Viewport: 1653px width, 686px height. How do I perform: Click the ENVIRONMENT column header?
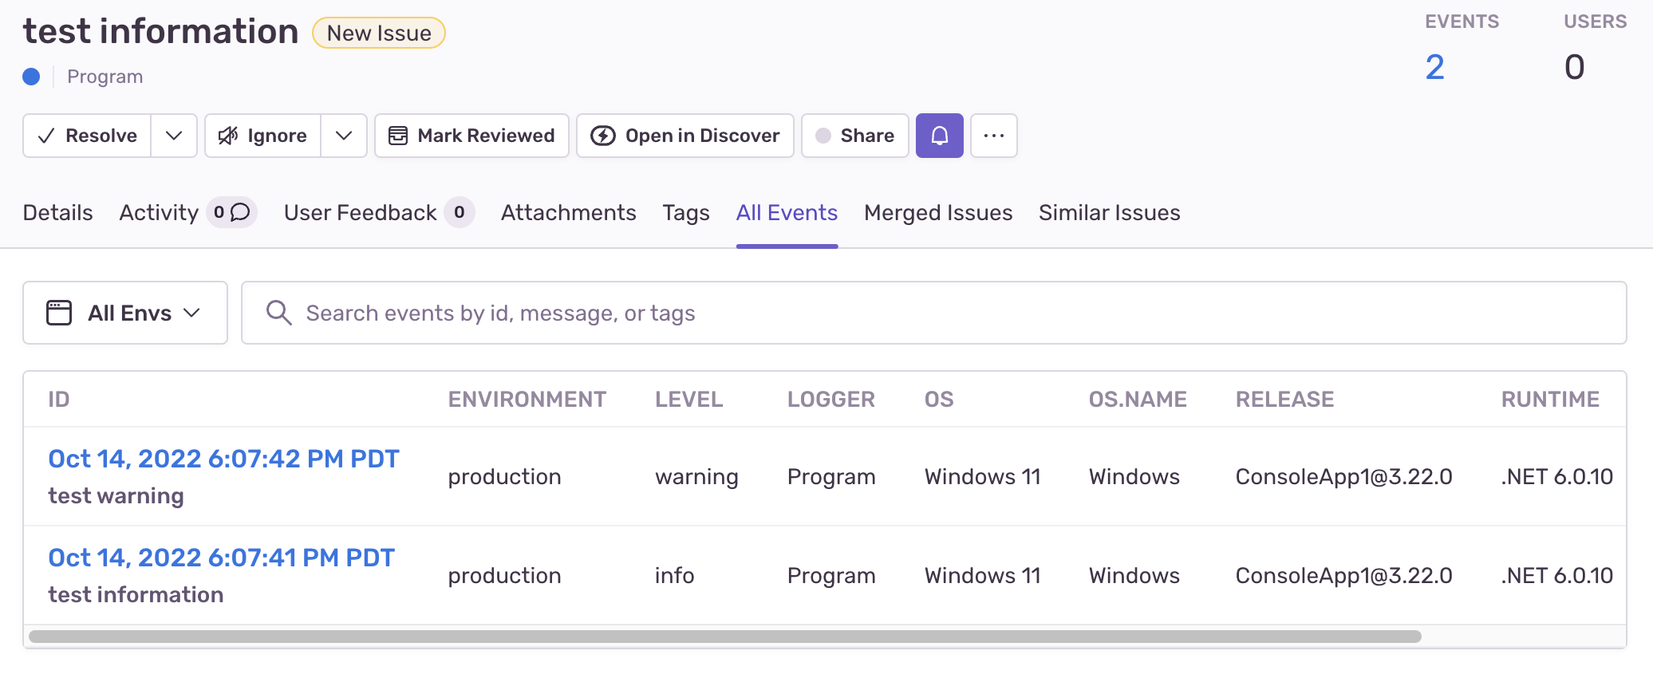(527, 399)
